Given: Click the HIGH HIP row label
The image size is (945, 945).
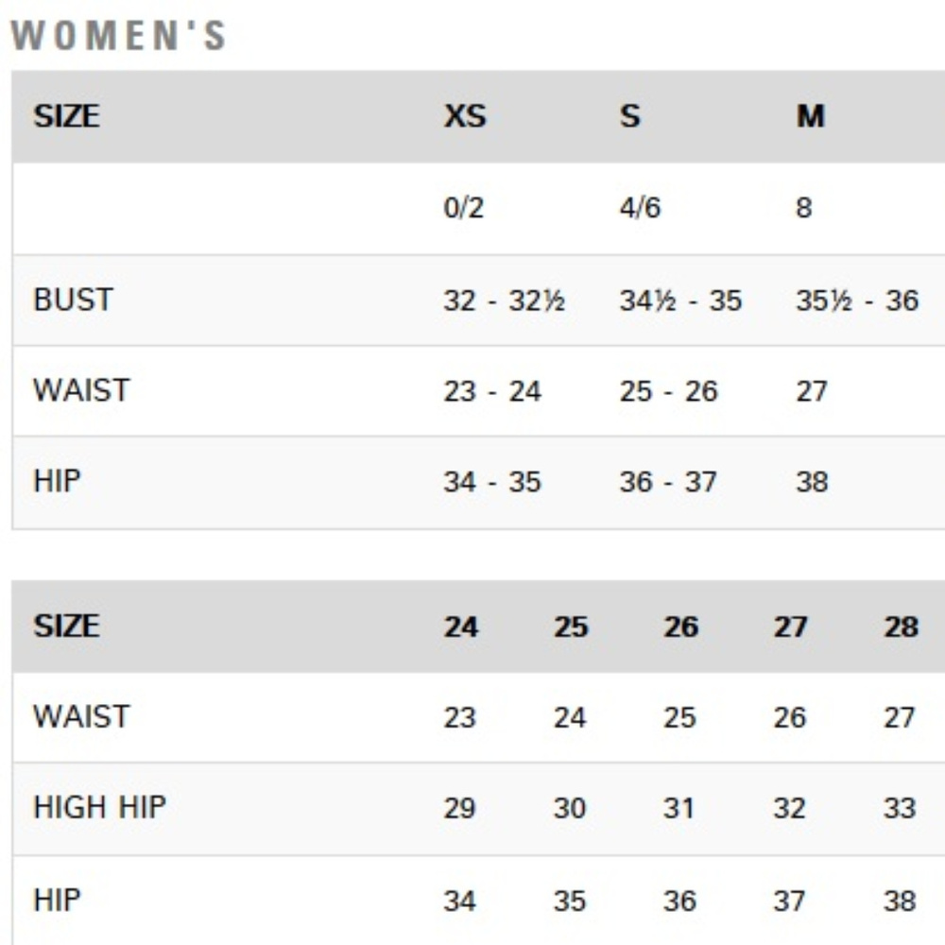Looking at the screenshot, I should pyautogui.click(x=99, y=807).
